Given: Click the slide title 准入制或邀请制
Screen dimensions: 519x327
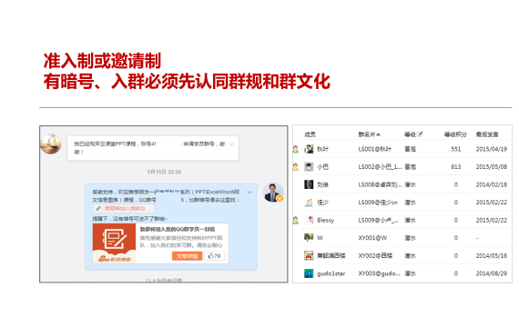Looking at the screenshot, I should coord(102,61).
